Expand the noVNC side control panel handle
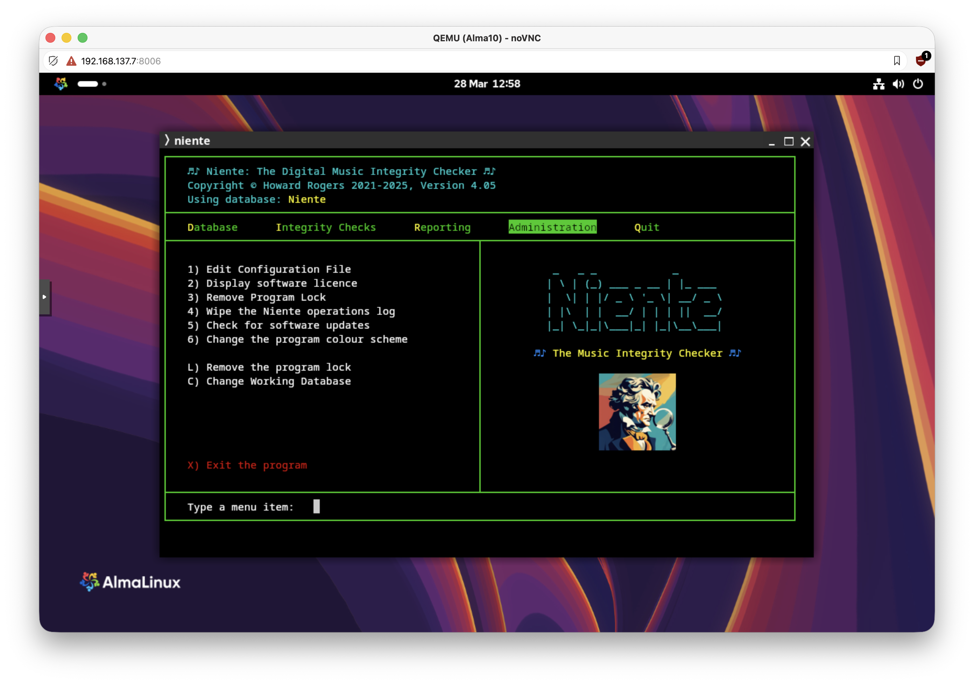This screenshot has width=974, height=684. click(44, 297)
